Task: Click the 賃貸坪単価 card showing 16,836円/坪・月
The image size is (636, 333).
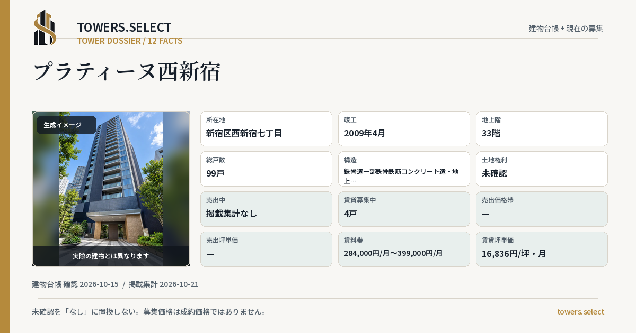Action: [542, 249]
